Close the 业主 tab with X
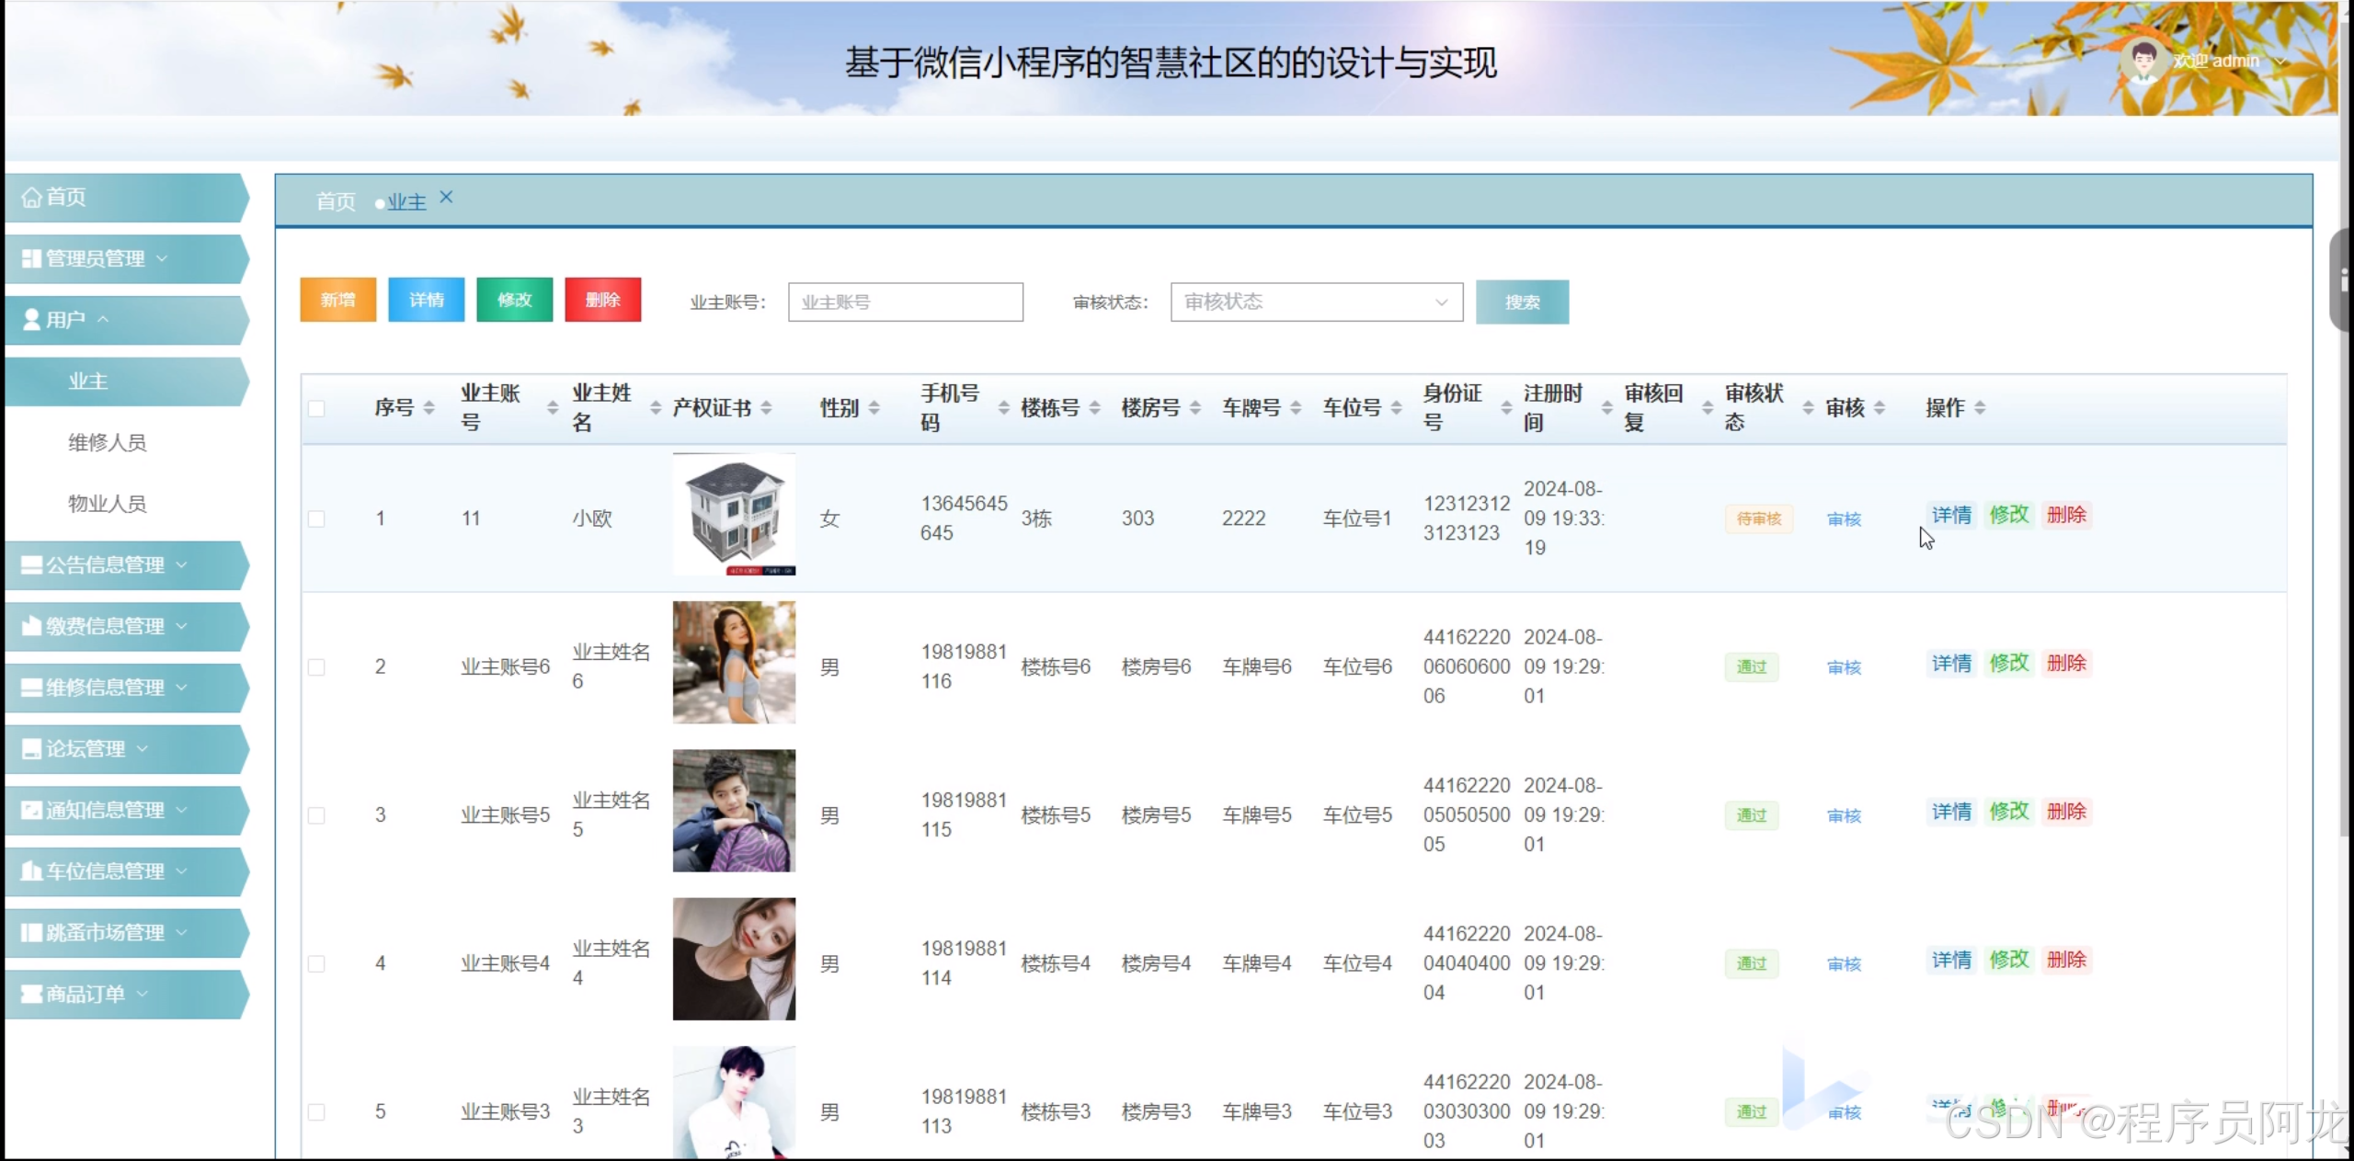2354x1161 pixels. (446, 198)
